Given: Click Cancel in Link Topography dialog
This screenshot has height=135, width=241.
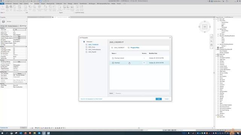Looking at the screenshot, I should click(x=166, y=99).
